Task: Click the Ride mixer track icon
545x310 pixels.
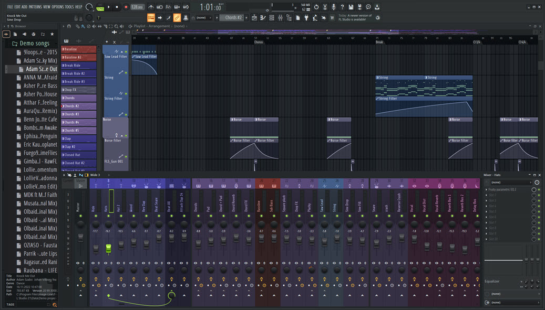Action: (96, 186)
